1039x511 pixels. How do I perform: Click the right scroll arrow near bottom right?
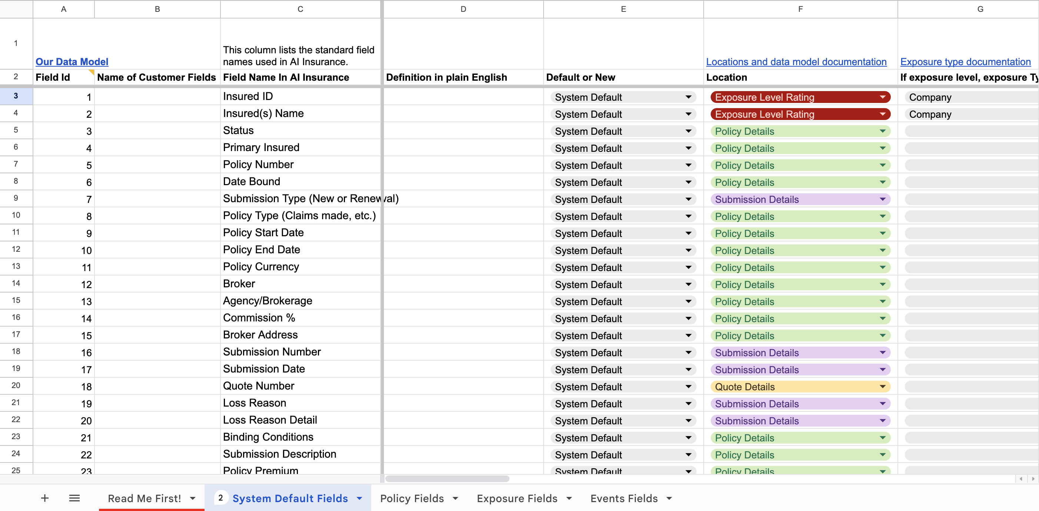[1034, 479]
